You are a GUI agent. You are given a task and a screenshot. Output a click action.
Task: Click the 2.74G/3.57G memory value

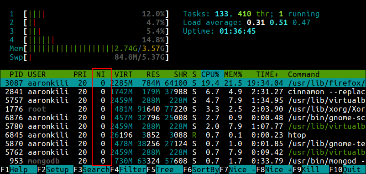139,49
